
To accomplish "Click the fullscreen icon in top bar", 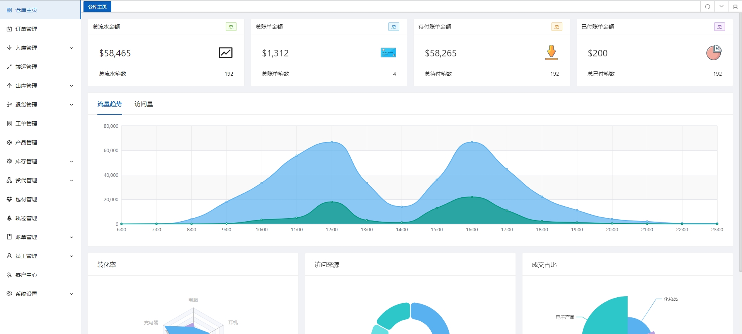I will point(735,7).
